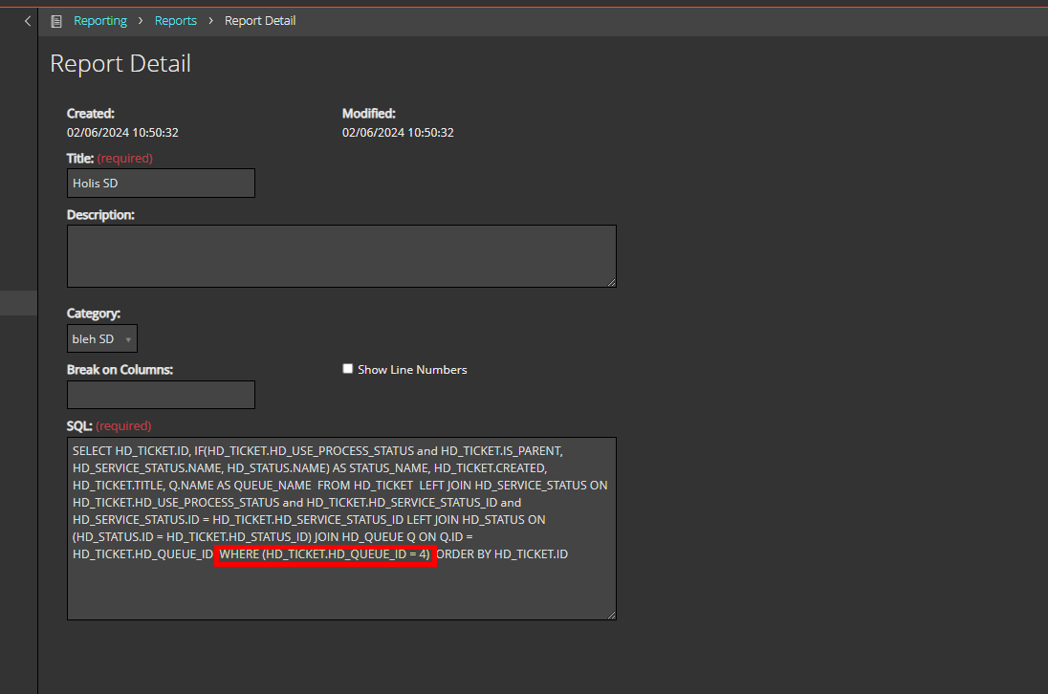
Task: Click the WHERE clause in SQL query
Action: coord(325,554)
